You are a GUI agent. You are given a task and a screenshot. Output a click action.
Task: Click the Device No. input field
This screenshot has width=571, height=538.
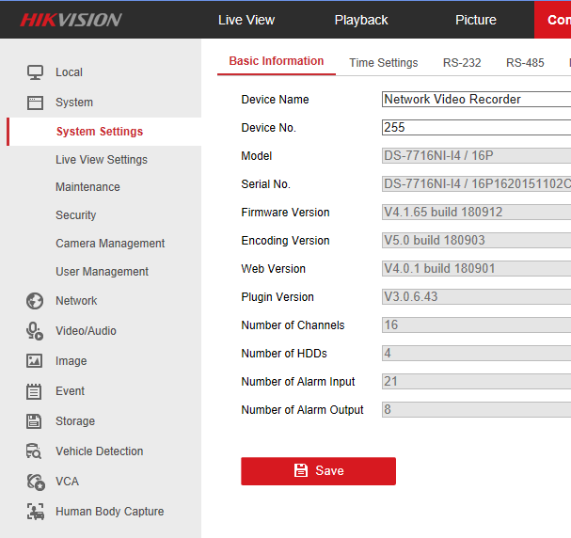click(x=475, y=128)
